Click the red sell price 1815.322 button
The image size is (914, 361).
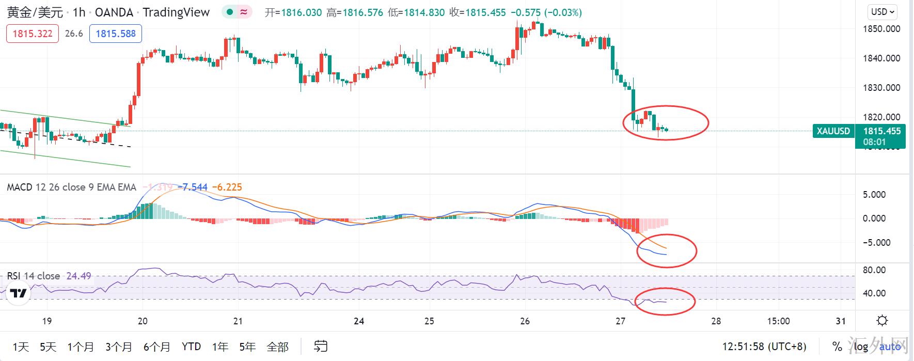pos(32,34)
